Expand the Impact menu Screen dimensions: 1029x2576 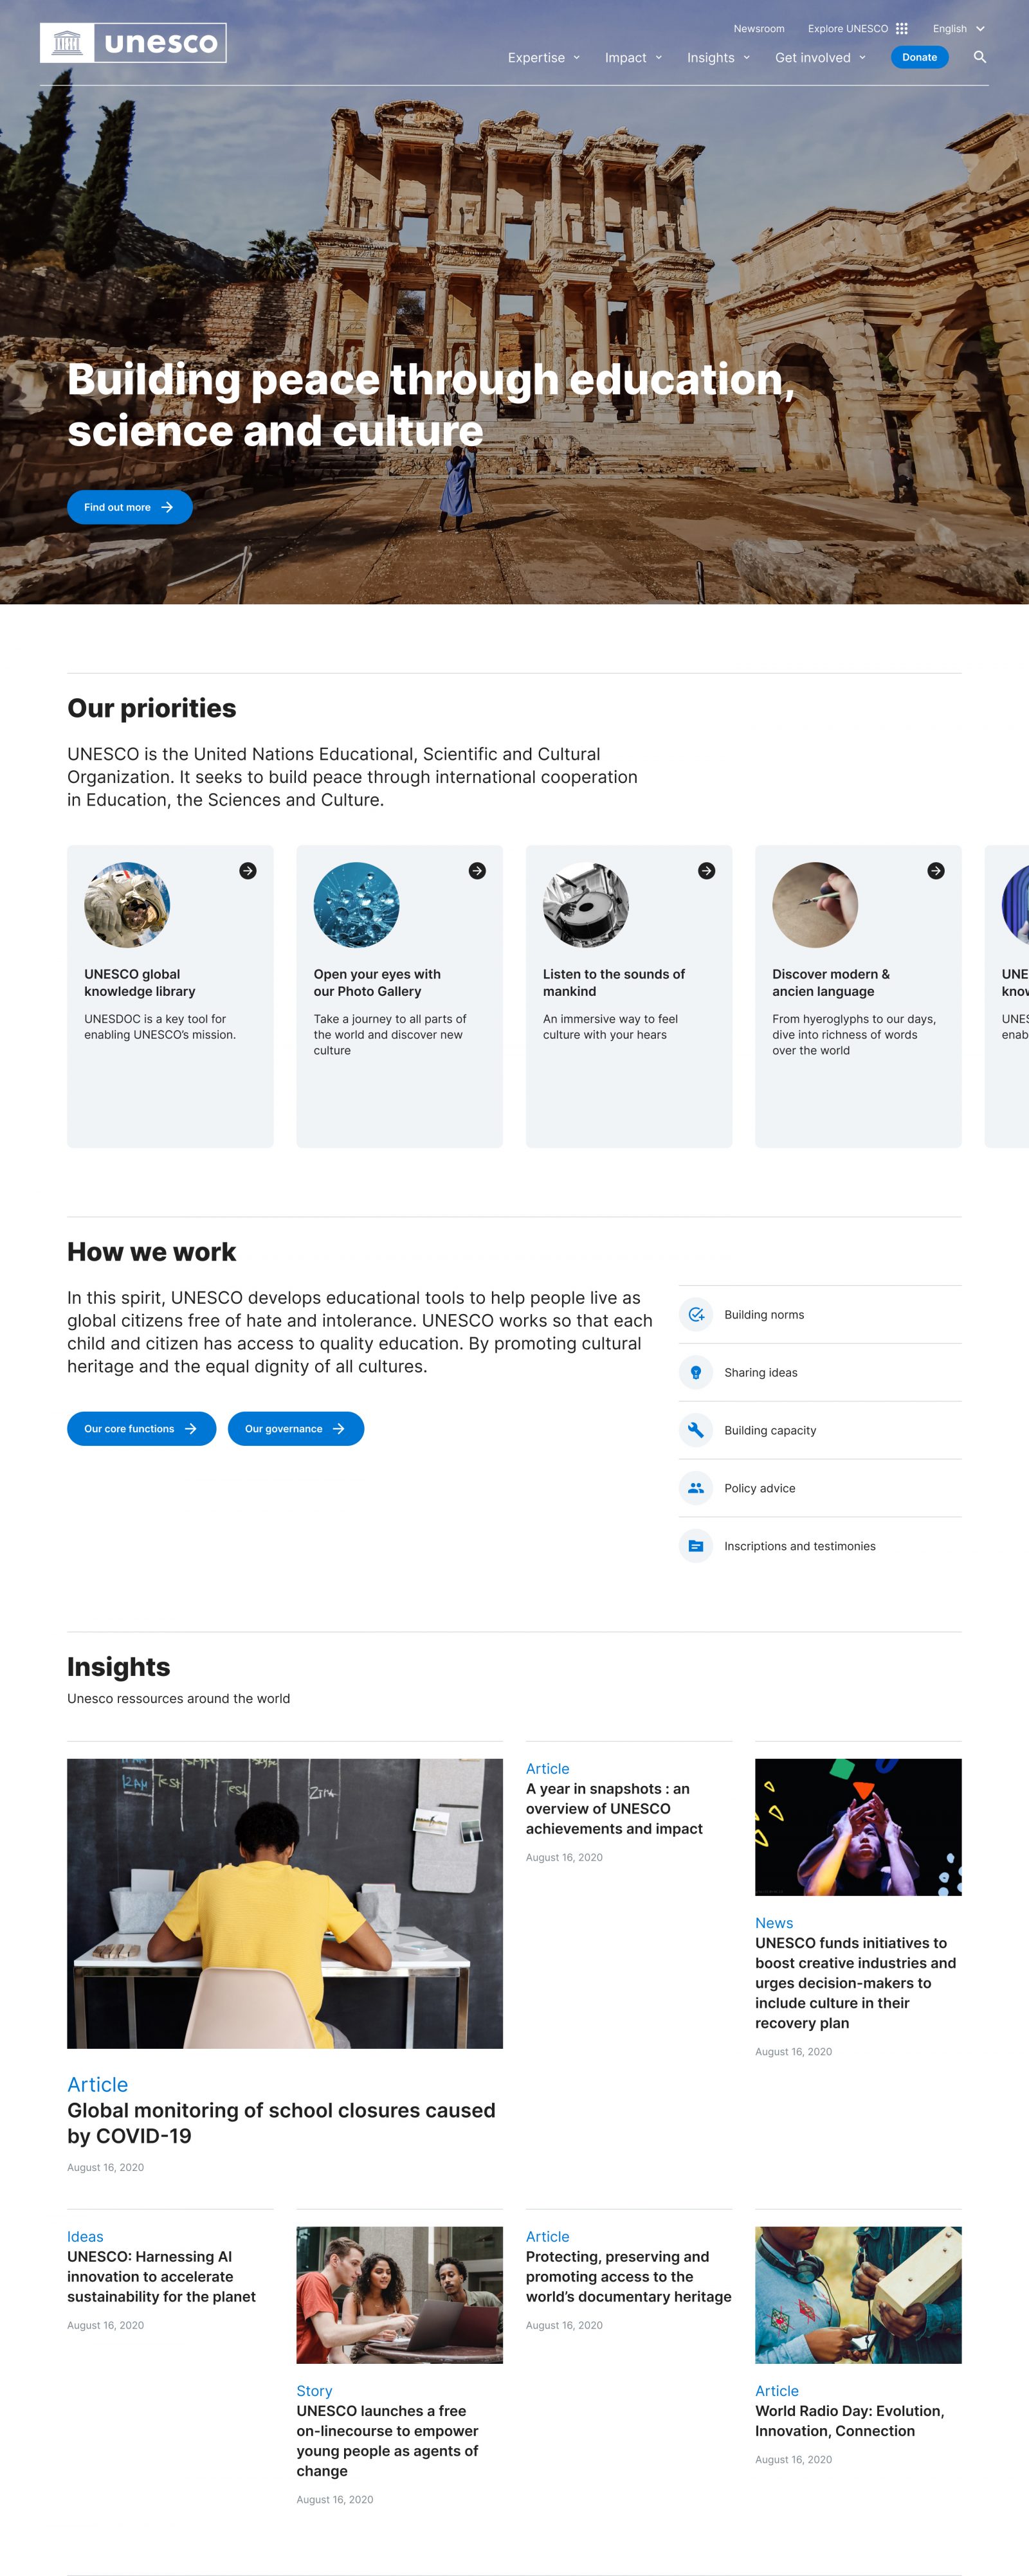(634, 58)
